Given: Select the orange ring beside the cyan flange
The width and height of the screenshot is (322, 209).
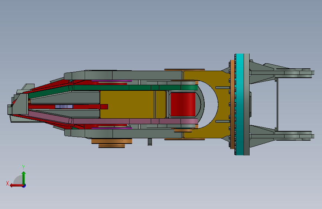Looking at the screenshot, I should (x=232, y=104).
